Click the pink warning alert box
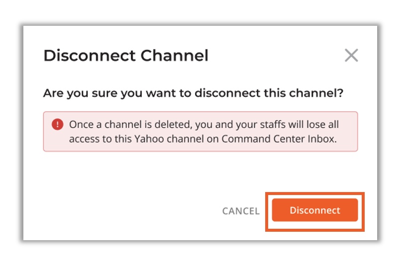This screenshot has height=263, width=404. pos(201,131)
